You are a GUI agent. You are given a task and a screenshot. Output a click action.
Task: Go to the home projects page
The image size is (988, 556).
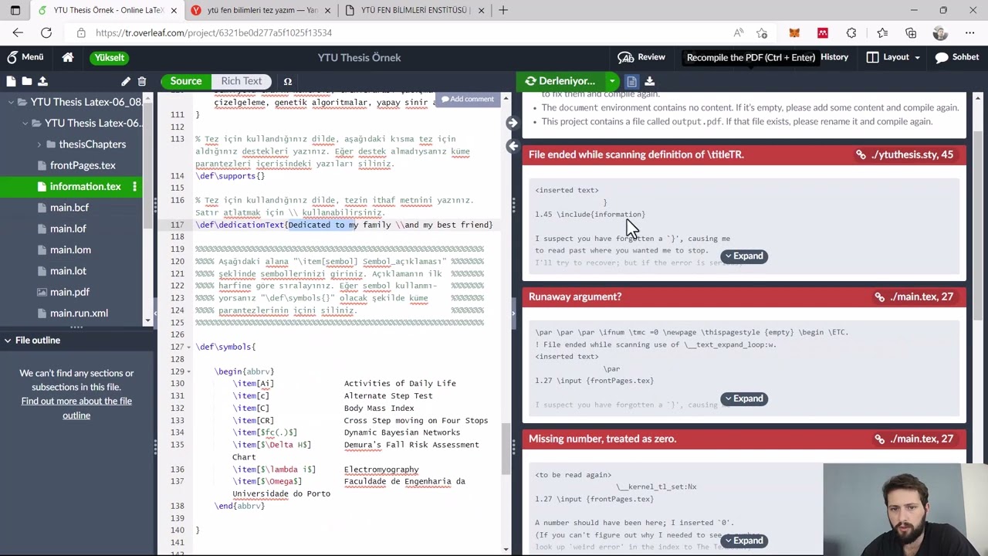68,57
